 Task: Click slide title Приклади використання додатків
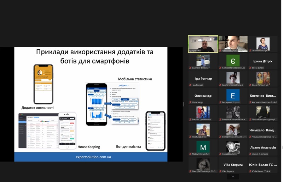point(95,56)
